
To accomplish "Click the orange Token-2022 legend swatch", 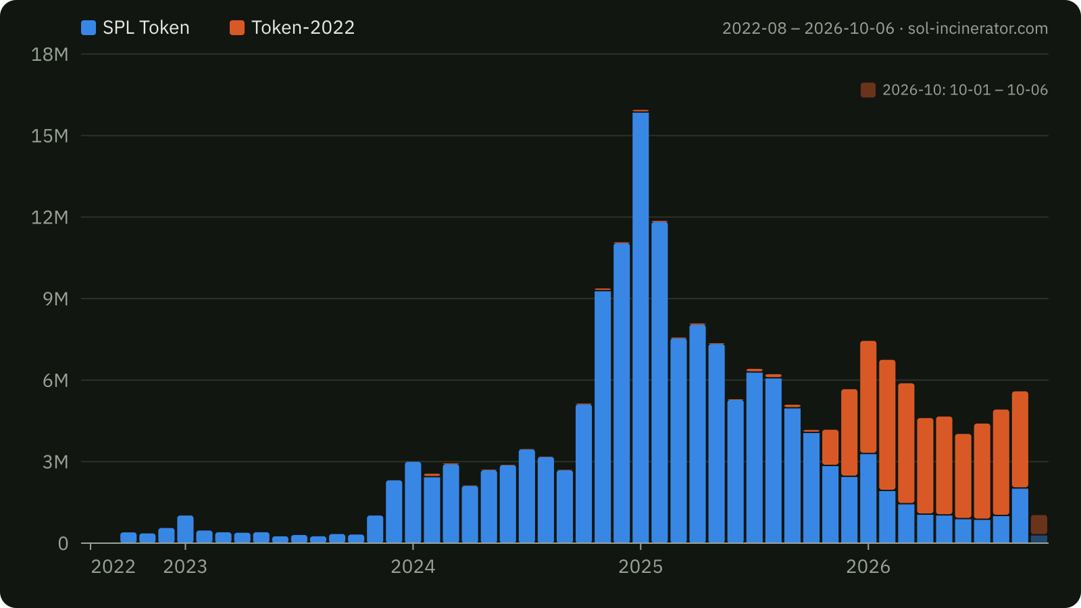I will 237,28.
